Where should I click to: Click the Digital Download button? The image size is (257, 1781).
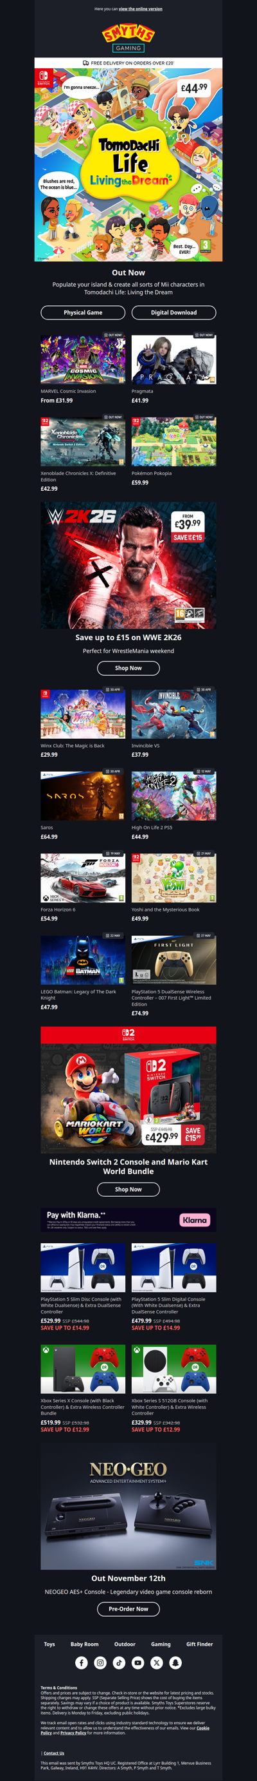173,312
